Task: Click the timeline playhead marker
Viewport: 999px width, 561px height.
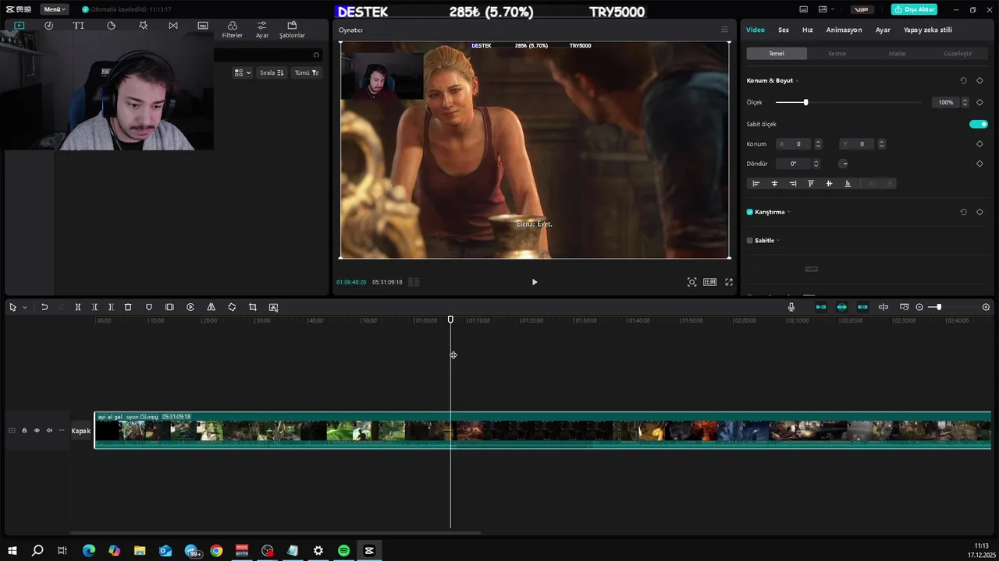Action: (x=450, y=319)
